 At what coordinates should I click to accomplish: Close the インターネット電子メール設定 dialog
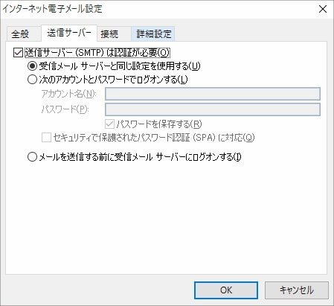tap(323, 9)
